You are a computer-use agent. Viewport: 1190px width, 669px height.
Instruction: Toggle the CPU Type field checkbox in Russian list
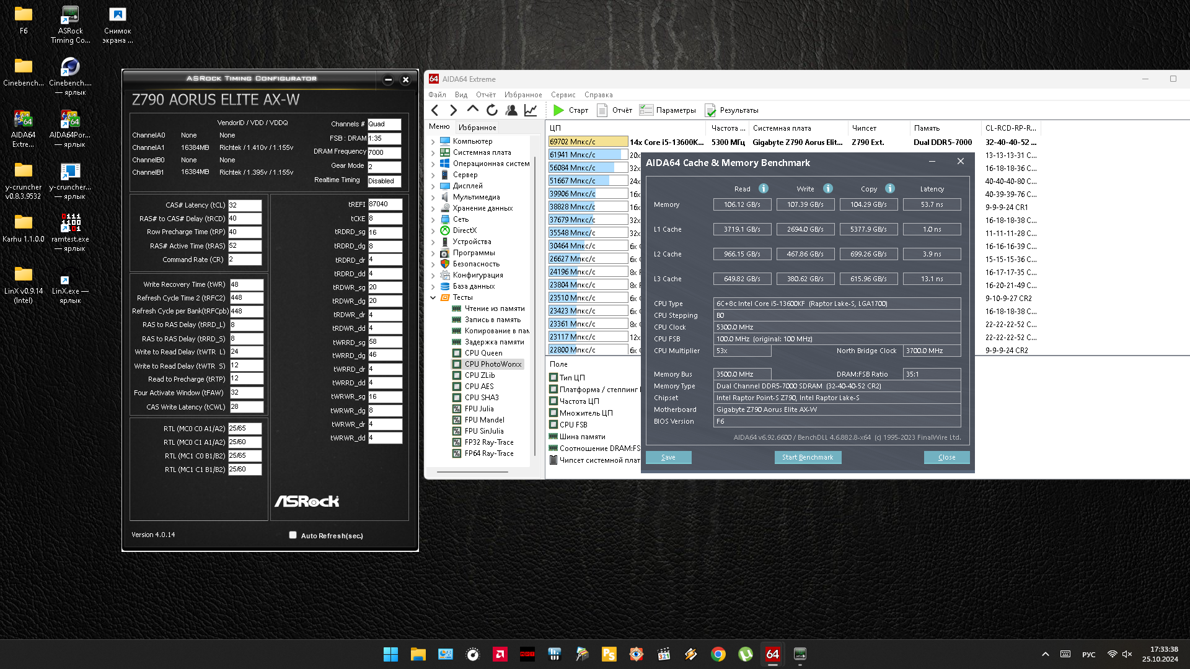553,377
